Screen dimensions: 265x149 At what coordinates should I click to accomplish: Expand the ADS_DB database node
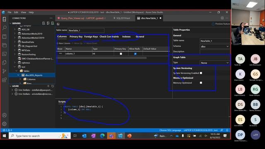tap(15, 29)
